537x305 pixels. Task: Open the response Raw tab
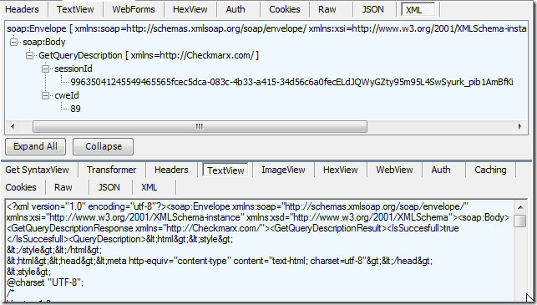(63, 187)
